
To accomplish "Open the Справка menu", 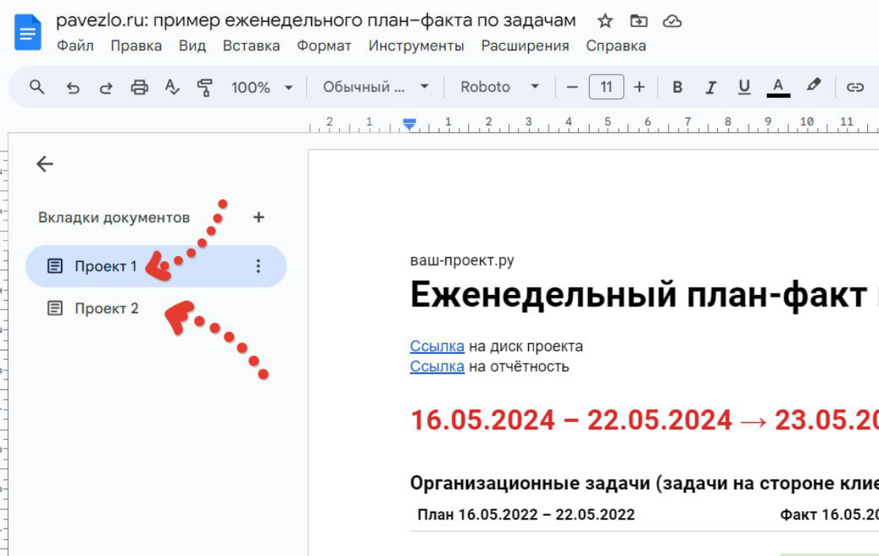I will coord(616,45).
